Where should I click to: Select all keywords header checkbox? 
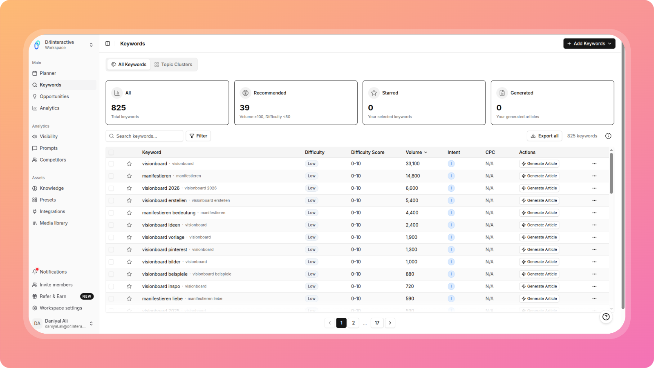click(111, 153)
